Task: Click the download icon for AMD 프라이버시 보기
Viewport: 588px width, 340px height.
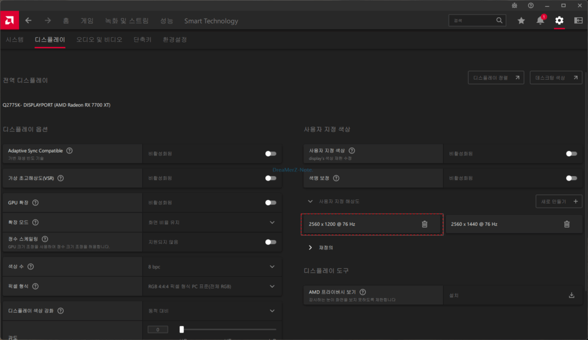Action: pos(571,295)
